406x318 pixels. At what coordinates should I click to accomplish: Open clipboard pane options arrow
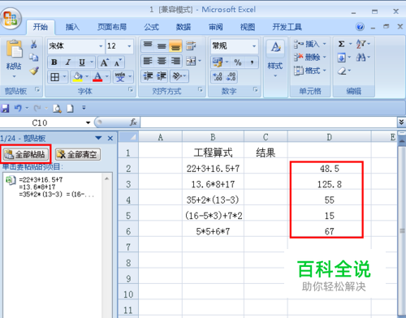pyautogui.click(x=98, y=138)
